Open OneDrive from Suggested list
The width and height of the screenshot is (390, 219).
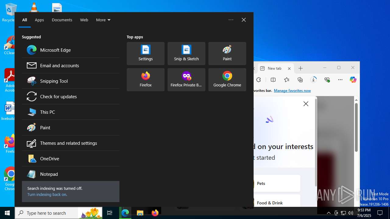pos(70,158)
